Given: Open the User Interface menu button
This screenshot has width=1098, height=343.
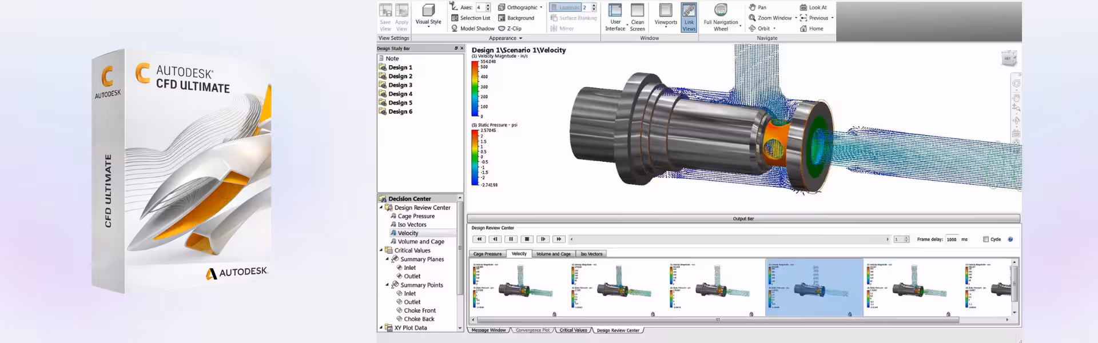Looking at the screenshot, I should [x=615, y=17].
